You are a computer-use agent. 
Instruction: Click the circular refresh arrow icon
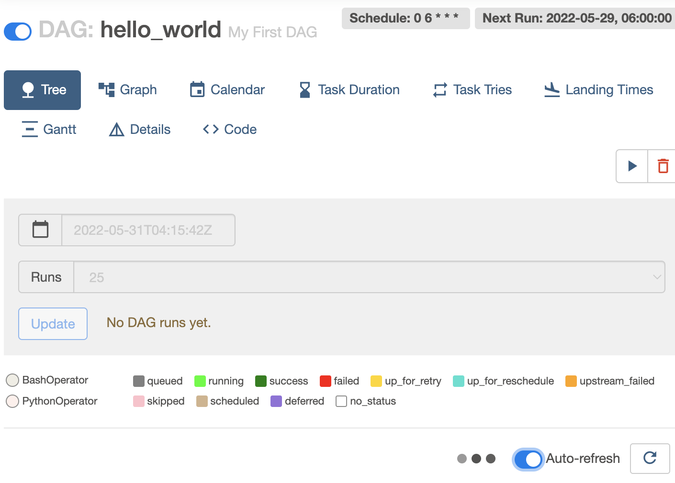point(650,458)
